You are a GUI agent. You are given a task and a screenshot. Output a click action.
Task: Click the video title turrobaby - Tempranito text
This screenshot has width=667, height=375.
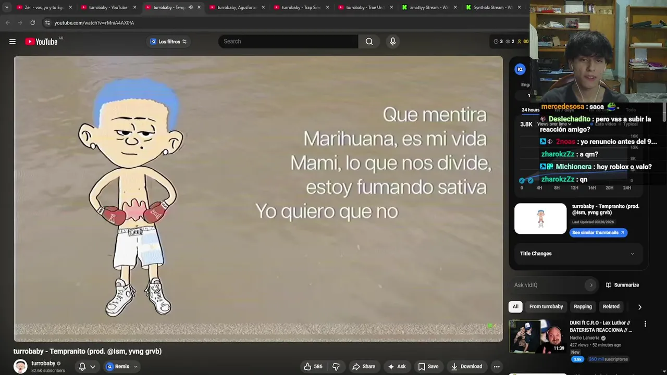88,352
